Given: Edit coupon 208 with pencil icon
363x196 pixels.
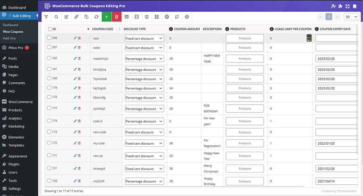Looking at the screenshot, I should point(75,38).
